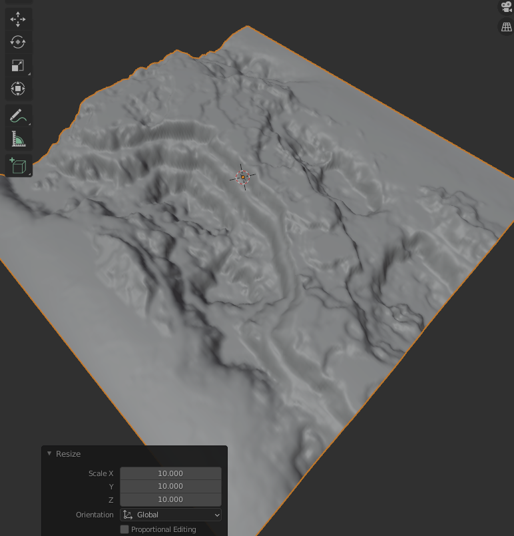This screenshot has width=514, height=536.
Task: Select the Transform tool
Action: pos(18,89)
